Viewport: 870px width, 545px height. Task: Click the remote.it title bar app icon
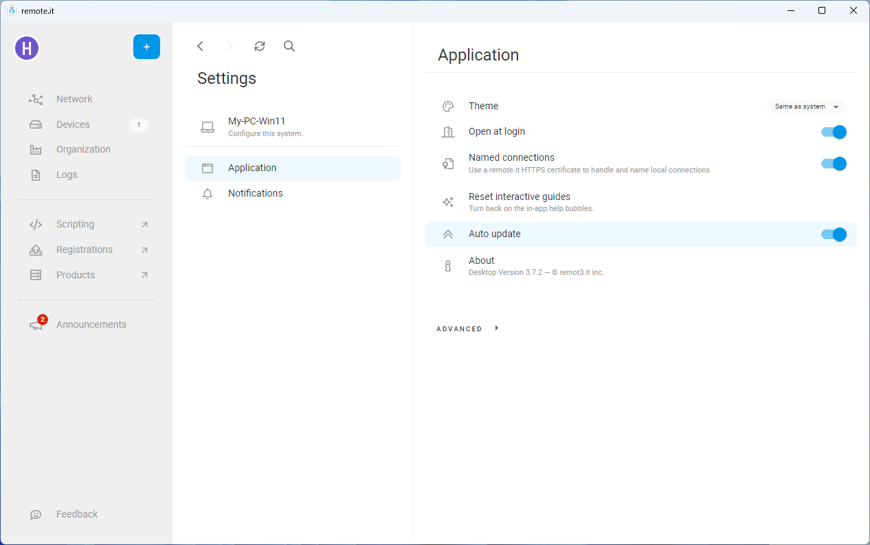[11, 10]
